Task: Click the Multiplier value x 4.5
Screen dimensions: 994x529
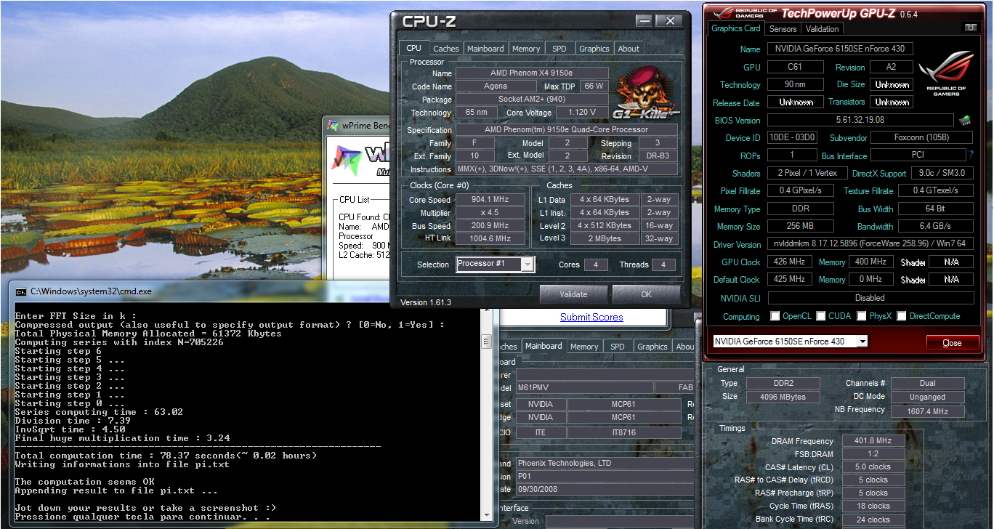Action: point(490,212)
